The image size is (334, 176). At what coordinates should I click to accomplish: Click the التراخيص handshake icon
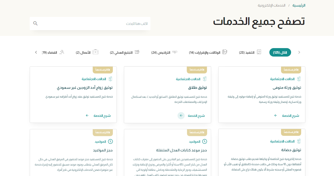[x=175, y=52]
